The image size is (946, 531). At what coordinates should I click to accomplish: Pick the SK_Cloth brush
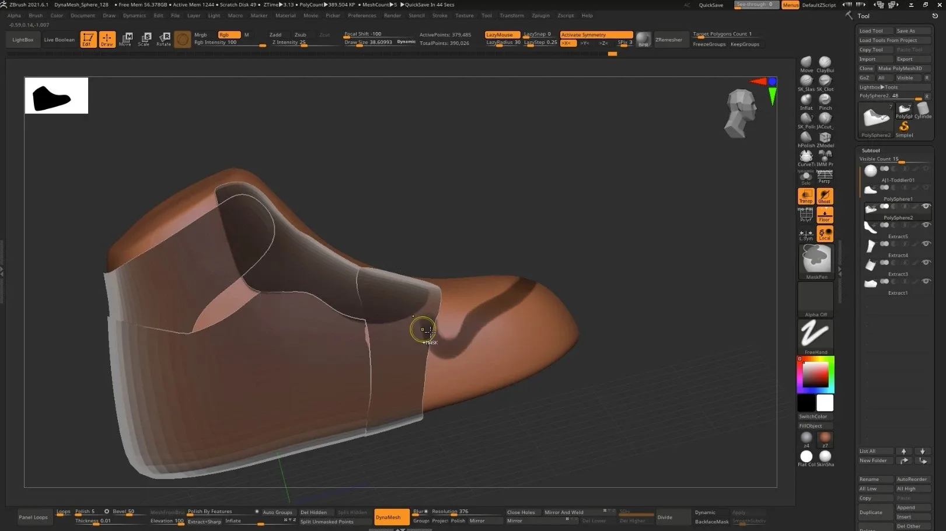tap(825, 82)
